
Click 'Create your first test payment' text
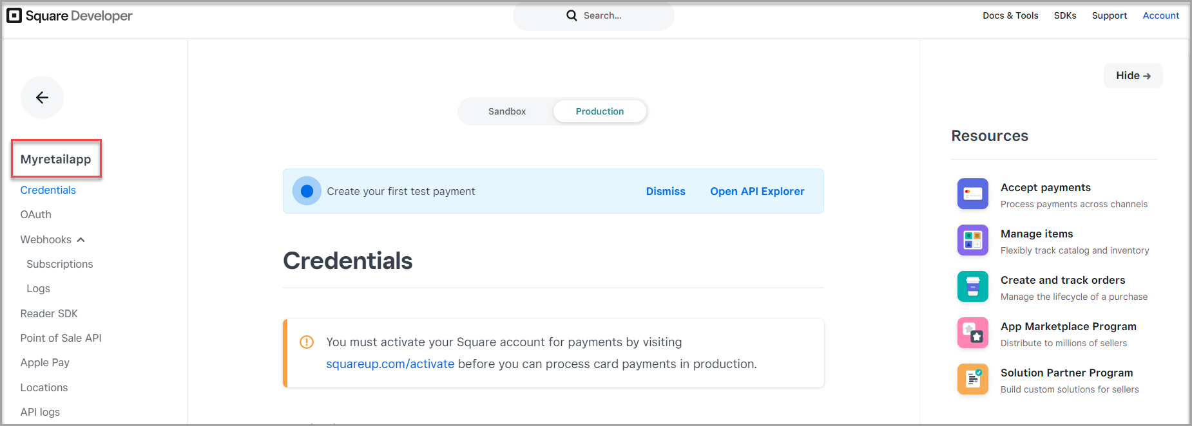401,191
